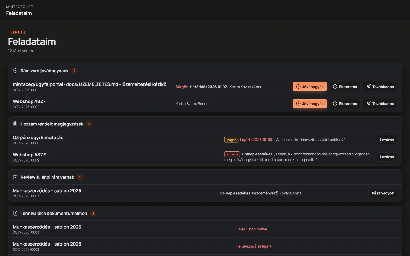Click the Kritikus priority badge
Screen dimensions: 410x256
pyautogui.click(x=232, y=154)
